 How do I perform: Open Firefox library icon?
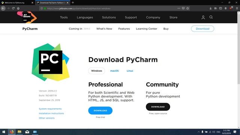tap(216, 8)
